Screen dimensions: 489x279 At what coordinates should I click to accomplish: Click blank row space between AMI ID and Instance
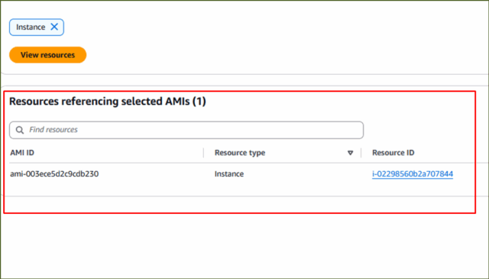[156, 174]
